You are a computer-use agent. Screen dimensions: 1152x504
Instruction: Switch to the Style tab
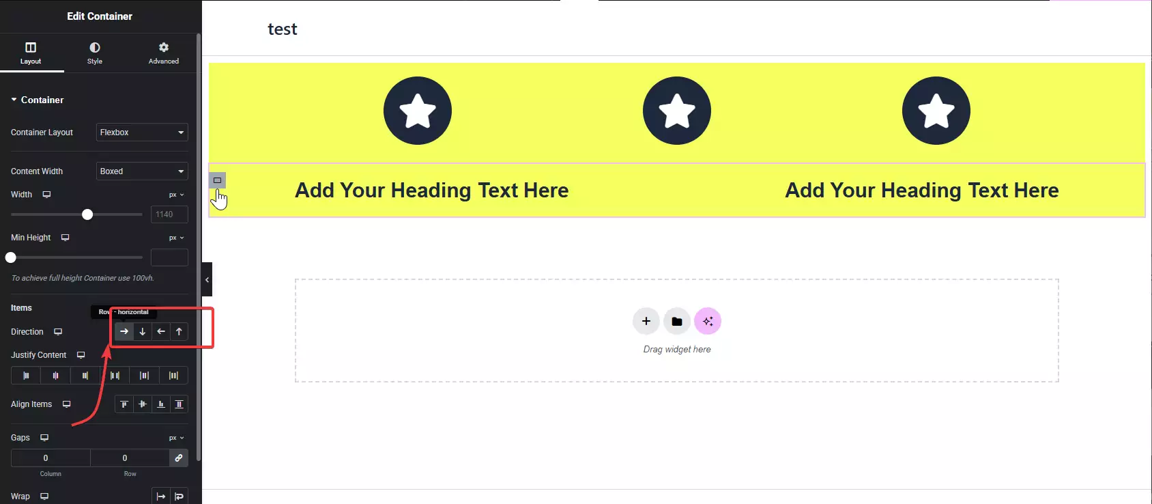tap(95, 53)
